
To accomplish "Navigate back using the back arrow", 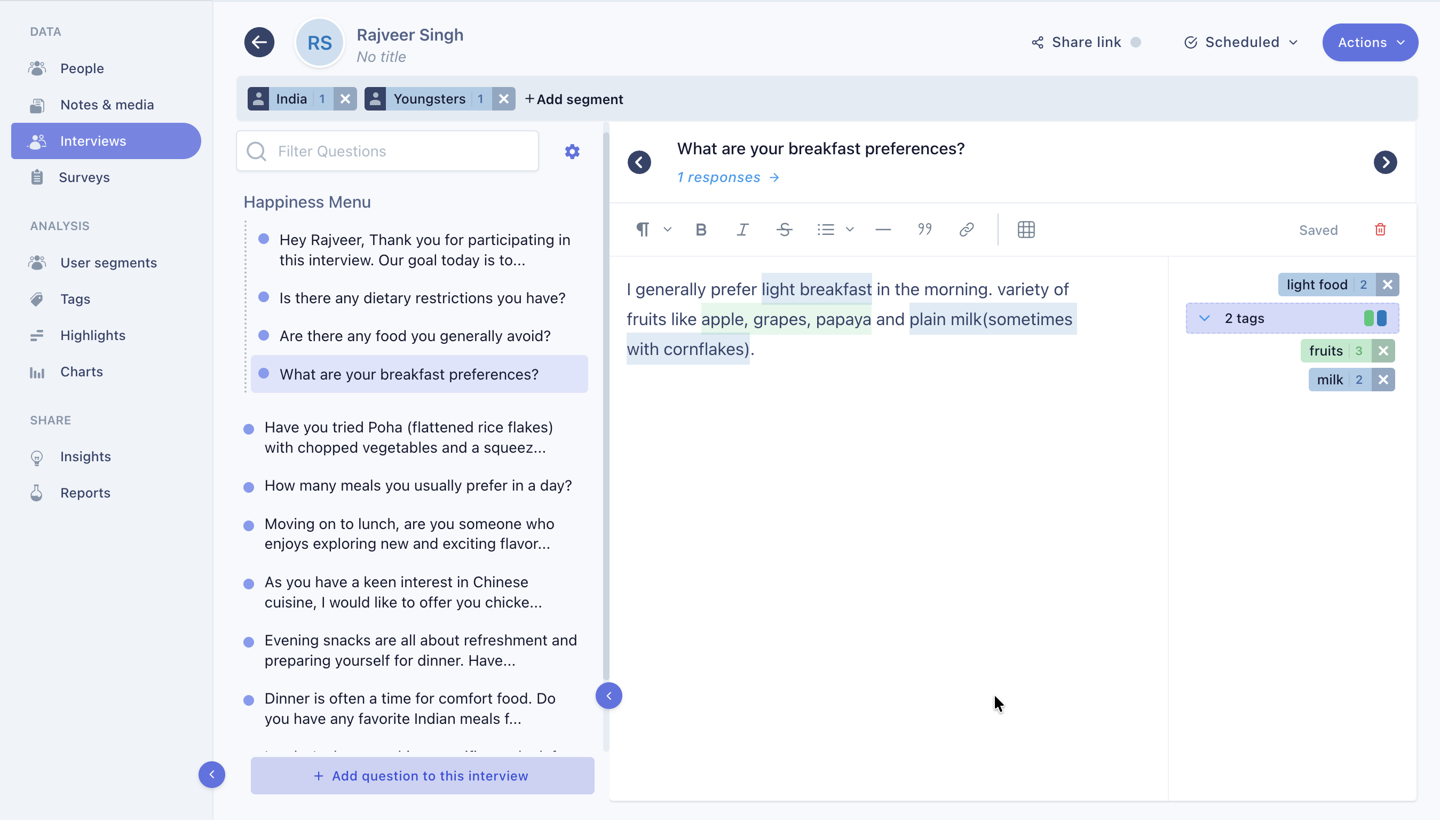I will (x=259, y=42).
